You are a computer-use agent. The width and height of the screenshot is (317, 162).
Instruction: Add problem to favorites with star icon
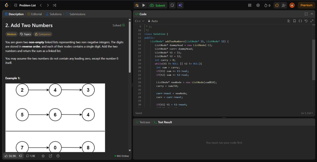[43, 156]
